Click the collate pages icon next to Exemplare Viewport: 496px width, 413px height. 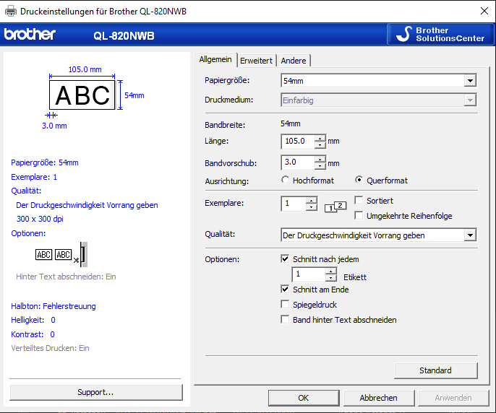[335, 206]
